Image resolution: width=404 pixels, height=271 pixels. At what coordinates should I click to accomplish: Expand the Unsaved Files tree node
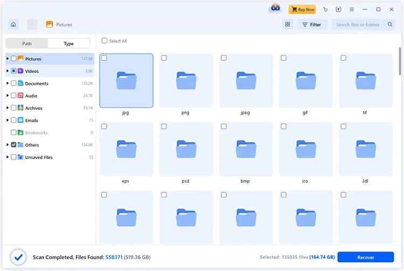click(x=8, y=157)
